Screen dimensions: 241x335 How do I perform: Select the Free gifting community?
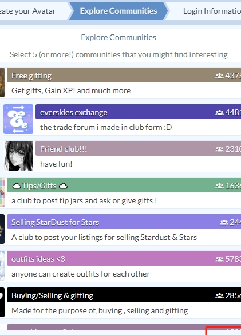pyautogui.click(x=124, y=82)
